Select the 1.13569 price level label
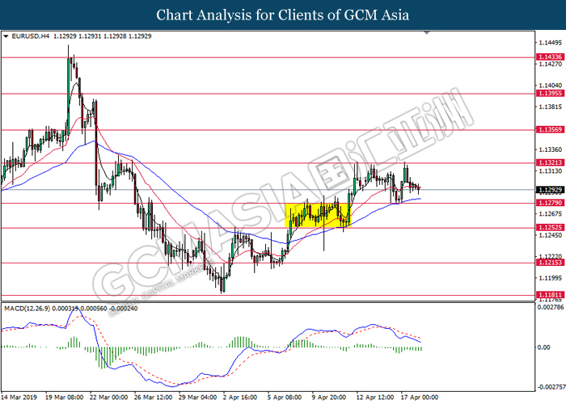This screenshot has height=404, width=566. [550, 129]
